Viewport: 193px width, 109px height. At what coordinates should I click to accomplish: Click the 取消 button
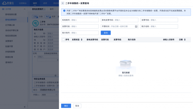coord(77,106)
